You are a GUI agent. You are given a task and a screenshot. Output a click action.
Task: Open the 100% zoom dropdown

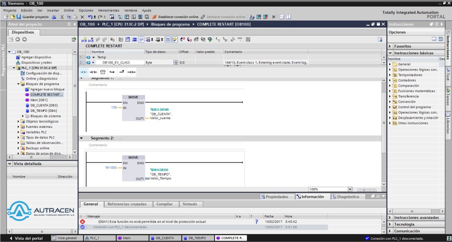pyautogui.click(x=350, y=189)
